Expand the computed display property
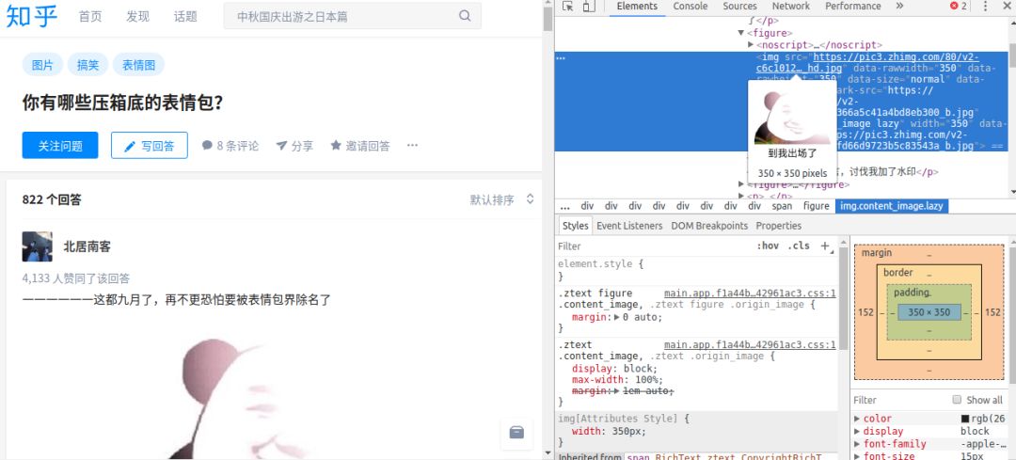This screenshot has height=460, width=1016. click(x=857, y=432)
